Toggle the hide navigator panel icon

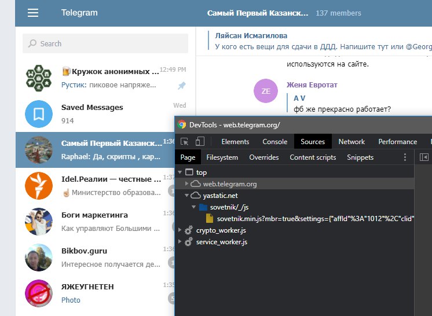pos(424,157)
